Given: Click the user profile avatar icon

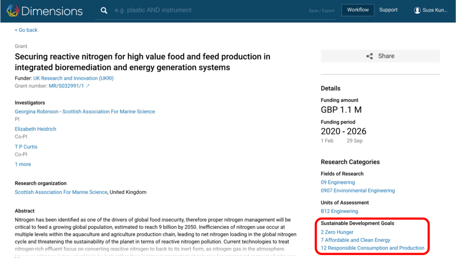Looking at the screenshot, I should coord(417,10).
